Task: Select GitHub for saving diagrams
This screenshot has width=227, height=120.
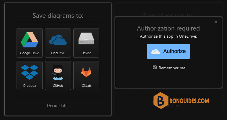Action: tap(58, 76)
